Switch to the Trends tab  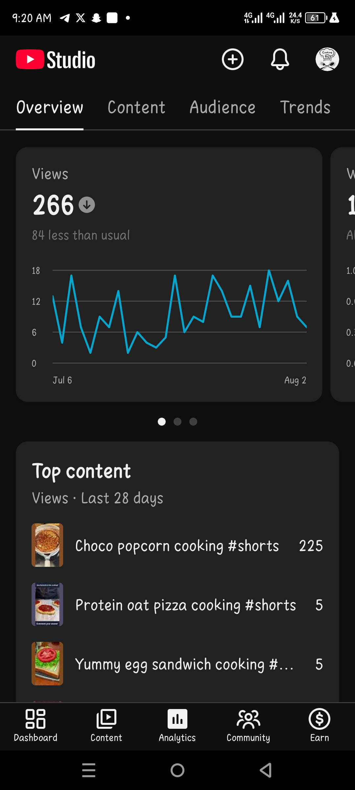point(305,108)
